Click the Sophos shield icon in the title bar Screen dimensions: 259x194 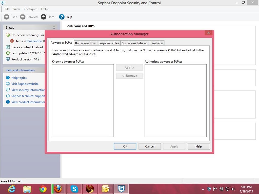coord(3,3)
